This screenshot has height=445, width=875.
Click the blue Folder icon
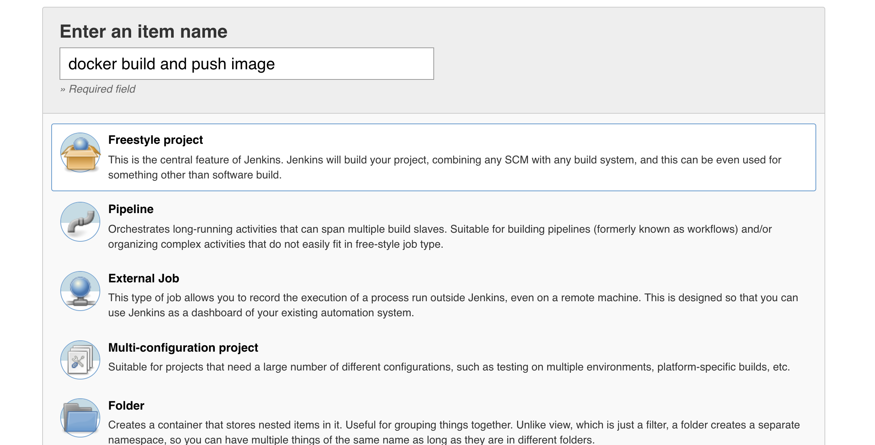point(80,418)
